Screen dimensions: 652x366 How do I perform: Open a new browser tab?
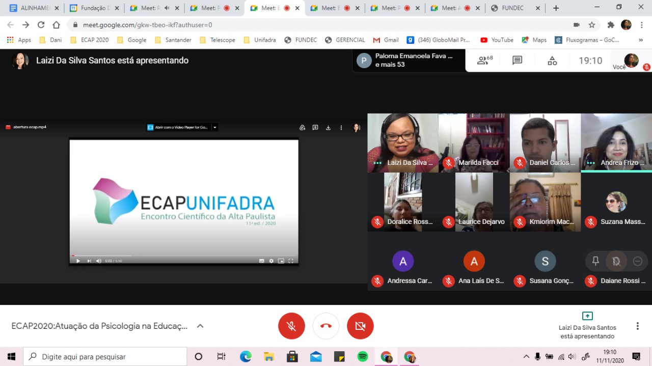pos(556,8)
